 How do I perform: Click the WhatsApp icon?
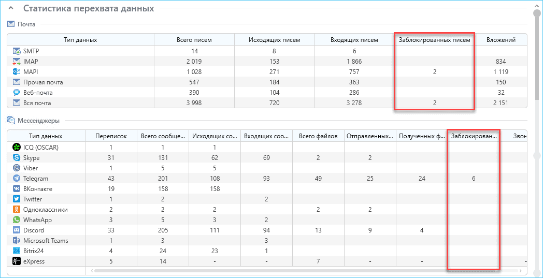pos(17,220)
